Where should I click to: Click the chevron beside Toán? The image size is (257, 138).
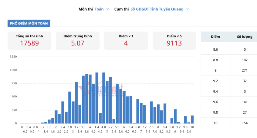(x=107, y=9)
